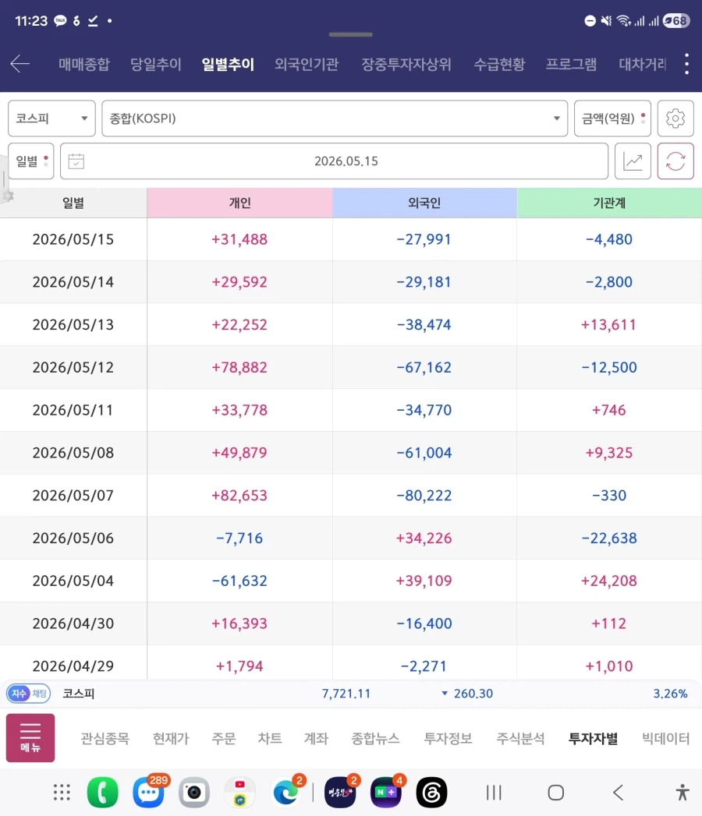Launch the Edge browser icon

[x=286, y=793]
